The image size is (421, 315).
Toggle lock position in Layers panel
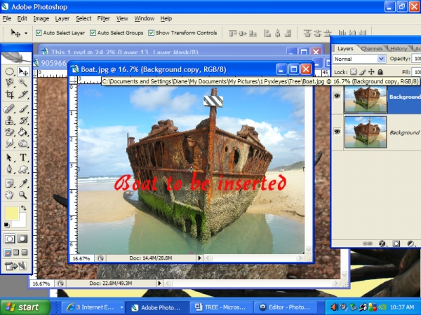[x=371, y=72]
